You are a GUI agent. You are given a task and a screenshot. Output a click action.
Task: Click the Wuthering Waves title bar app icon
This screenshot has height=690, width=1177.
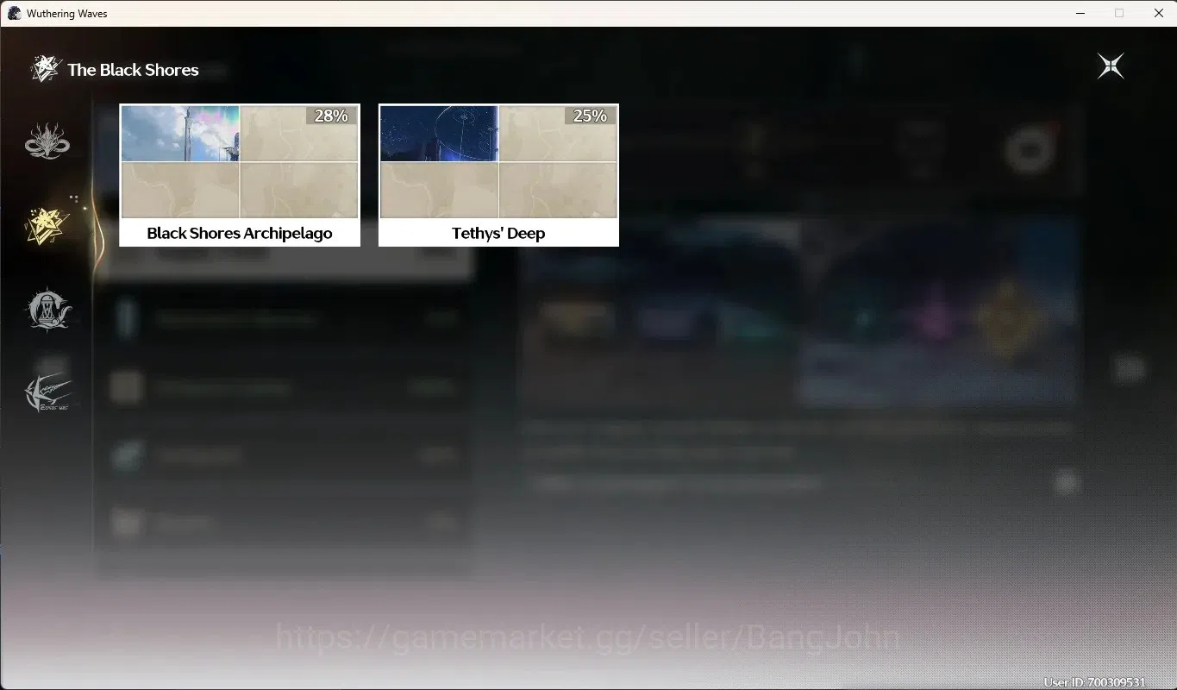[14, 13]
